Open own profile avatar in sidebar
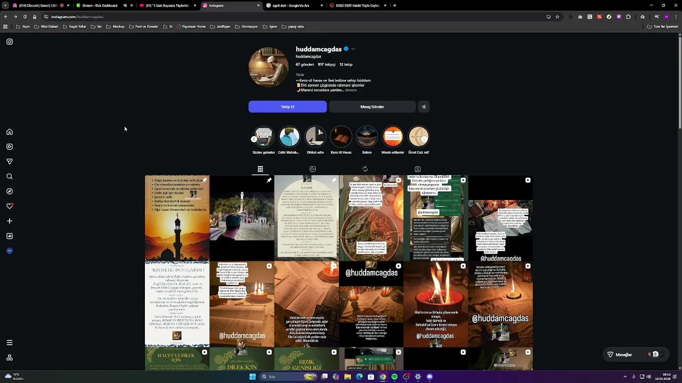 point(10,251)
